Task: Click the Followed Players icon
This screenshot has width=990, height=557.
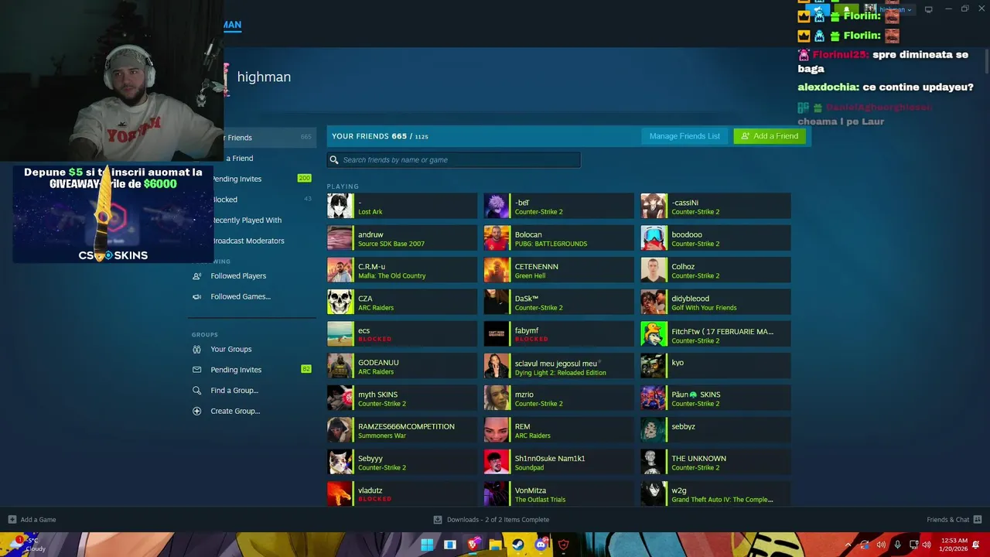Action: (x=196, y=276)
